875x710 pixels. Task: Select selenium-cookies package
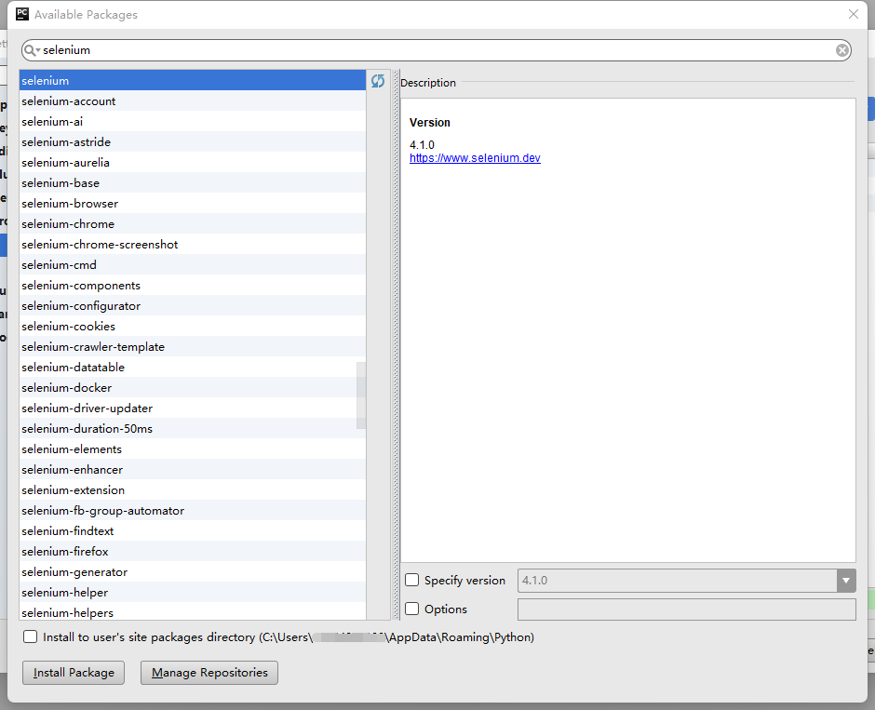click(x=193, y=326)
